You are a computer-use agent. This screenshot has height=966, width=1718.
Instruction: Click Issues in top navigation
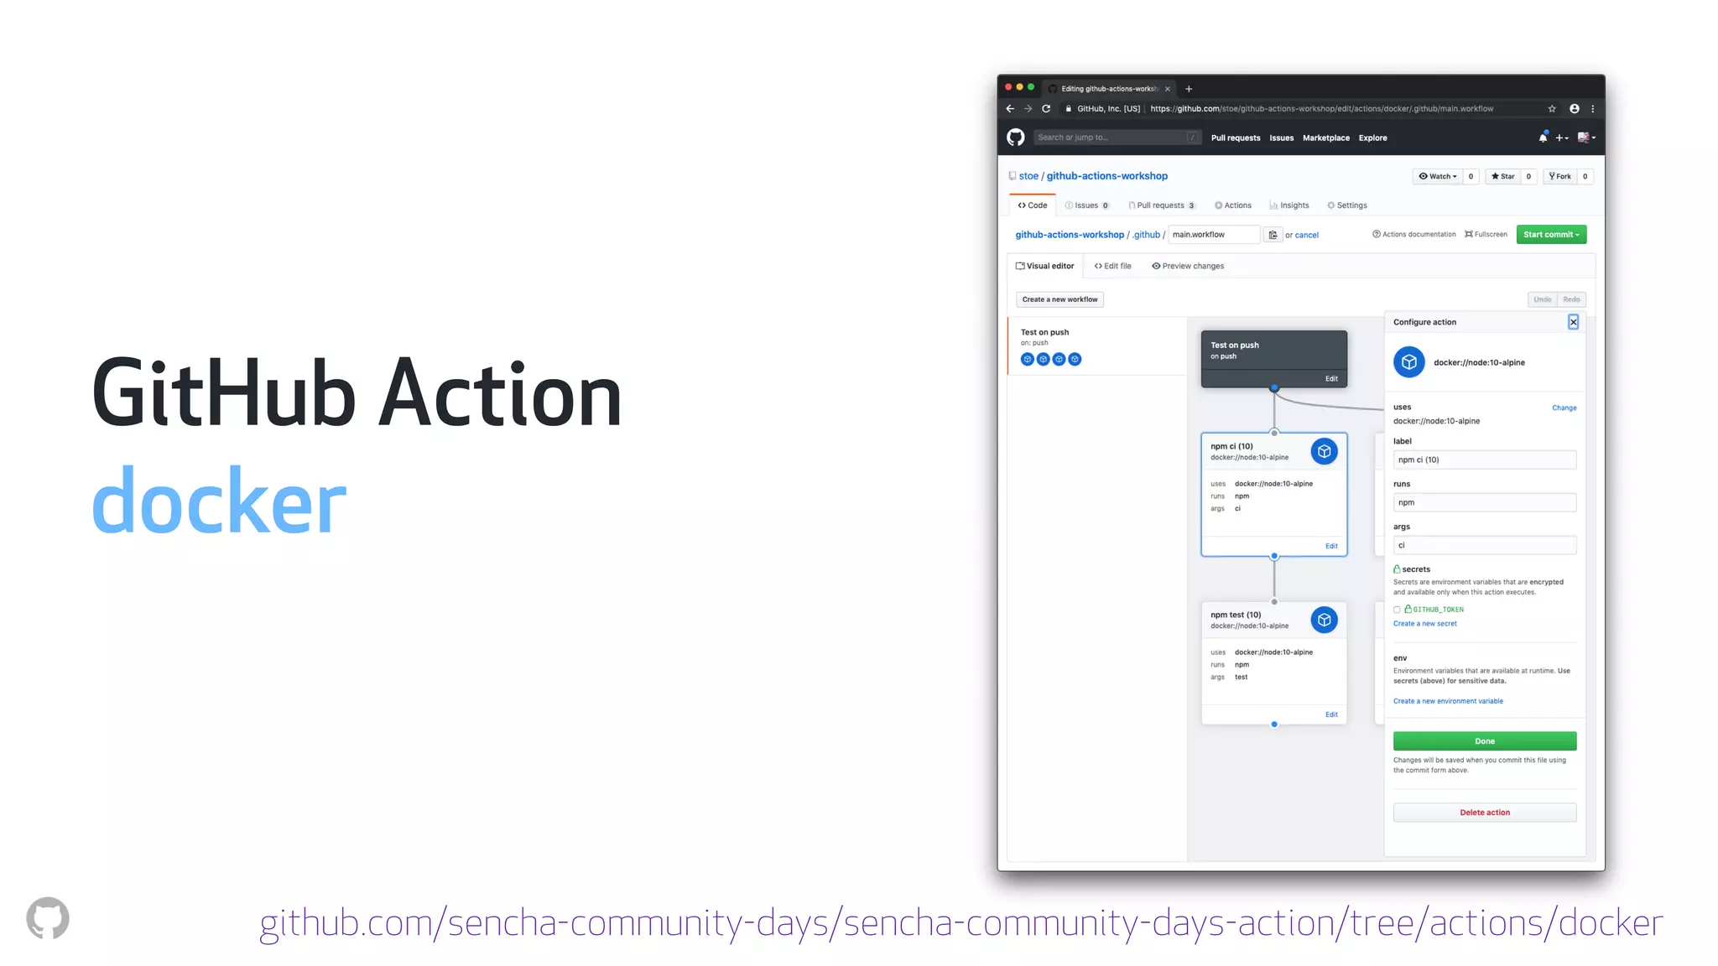(x=1281, y=138)
